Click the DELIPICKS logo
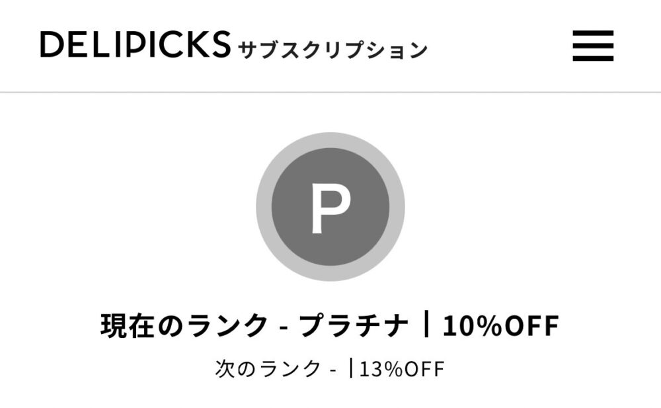661x408 pixels. pos(136,44)
